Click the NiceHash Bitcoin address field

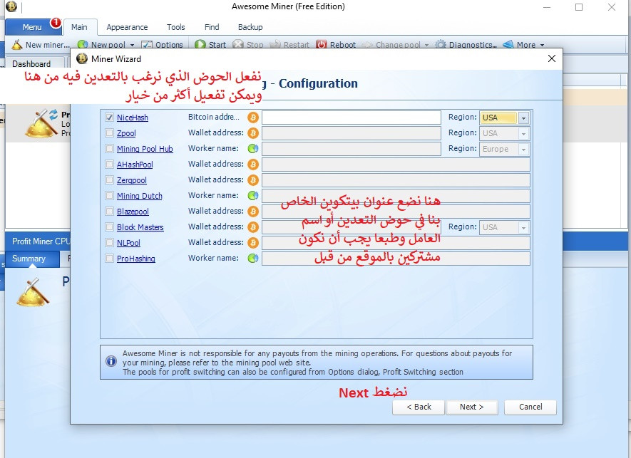tap(352, 118)
